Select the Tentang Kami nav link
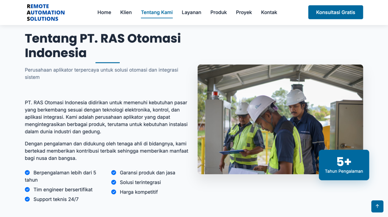This screenshot has width=388, height=217. pyautogui.click(x=157, y=12)
